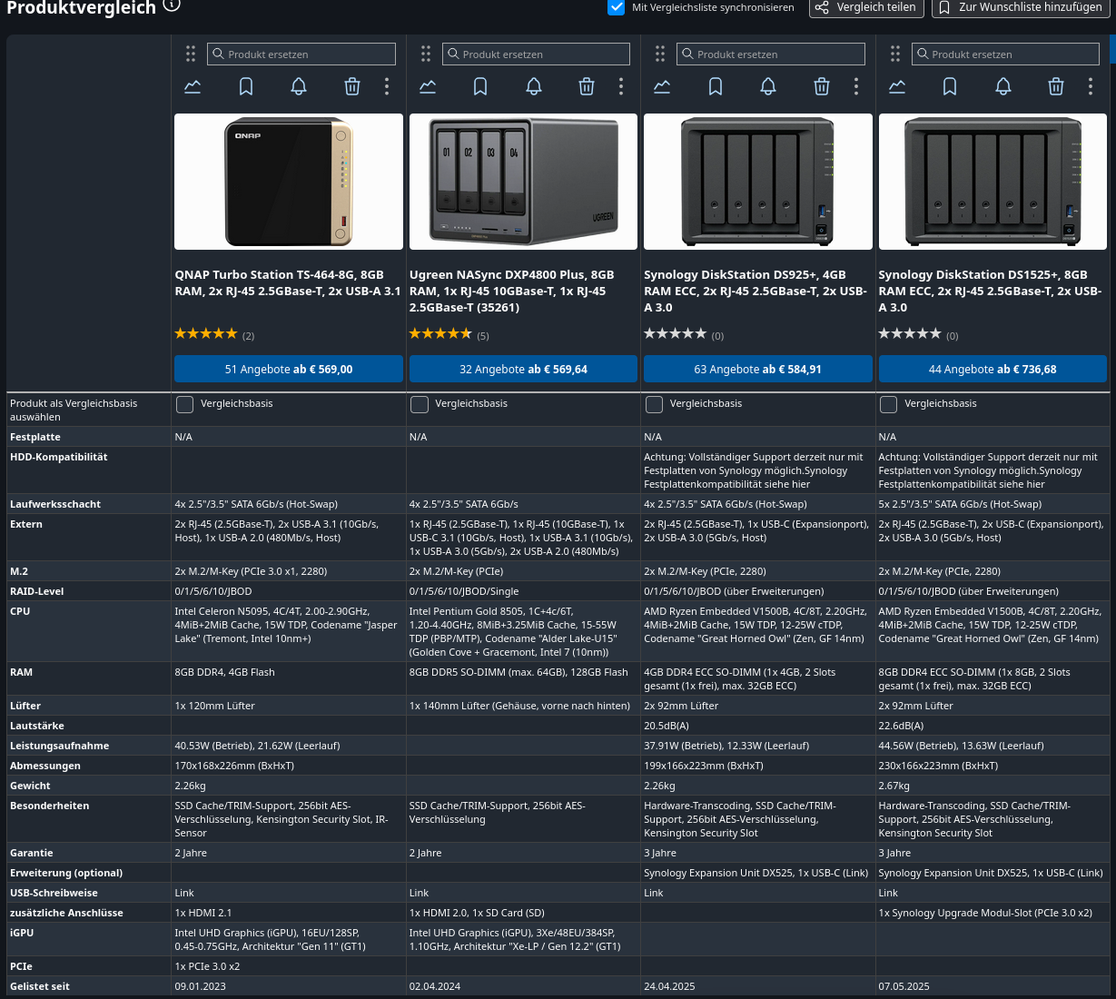Select Lautstärke value 20.5dB(A)
Screen dimensions: 1116x999
click(x=667, y=726)
